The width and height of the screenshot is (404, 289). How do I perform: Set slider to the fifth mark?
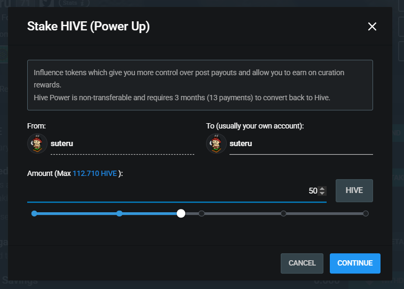pyautogui.click(x=283, y=213)
